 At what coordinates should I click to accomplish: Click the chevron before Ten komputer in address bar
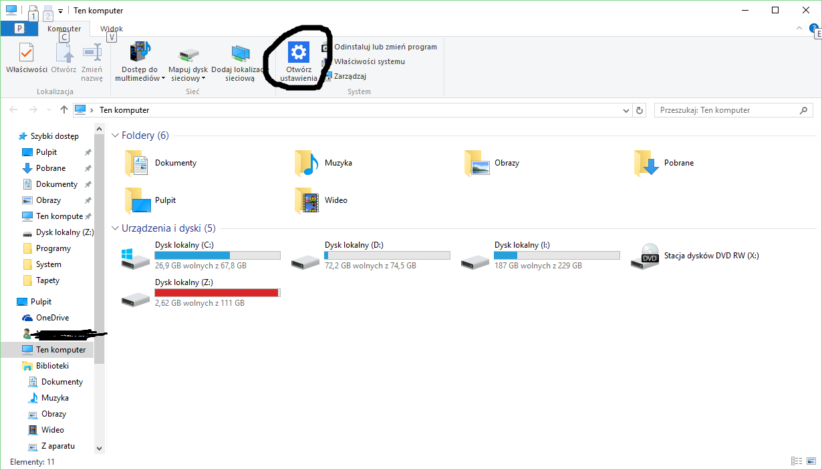92,110
